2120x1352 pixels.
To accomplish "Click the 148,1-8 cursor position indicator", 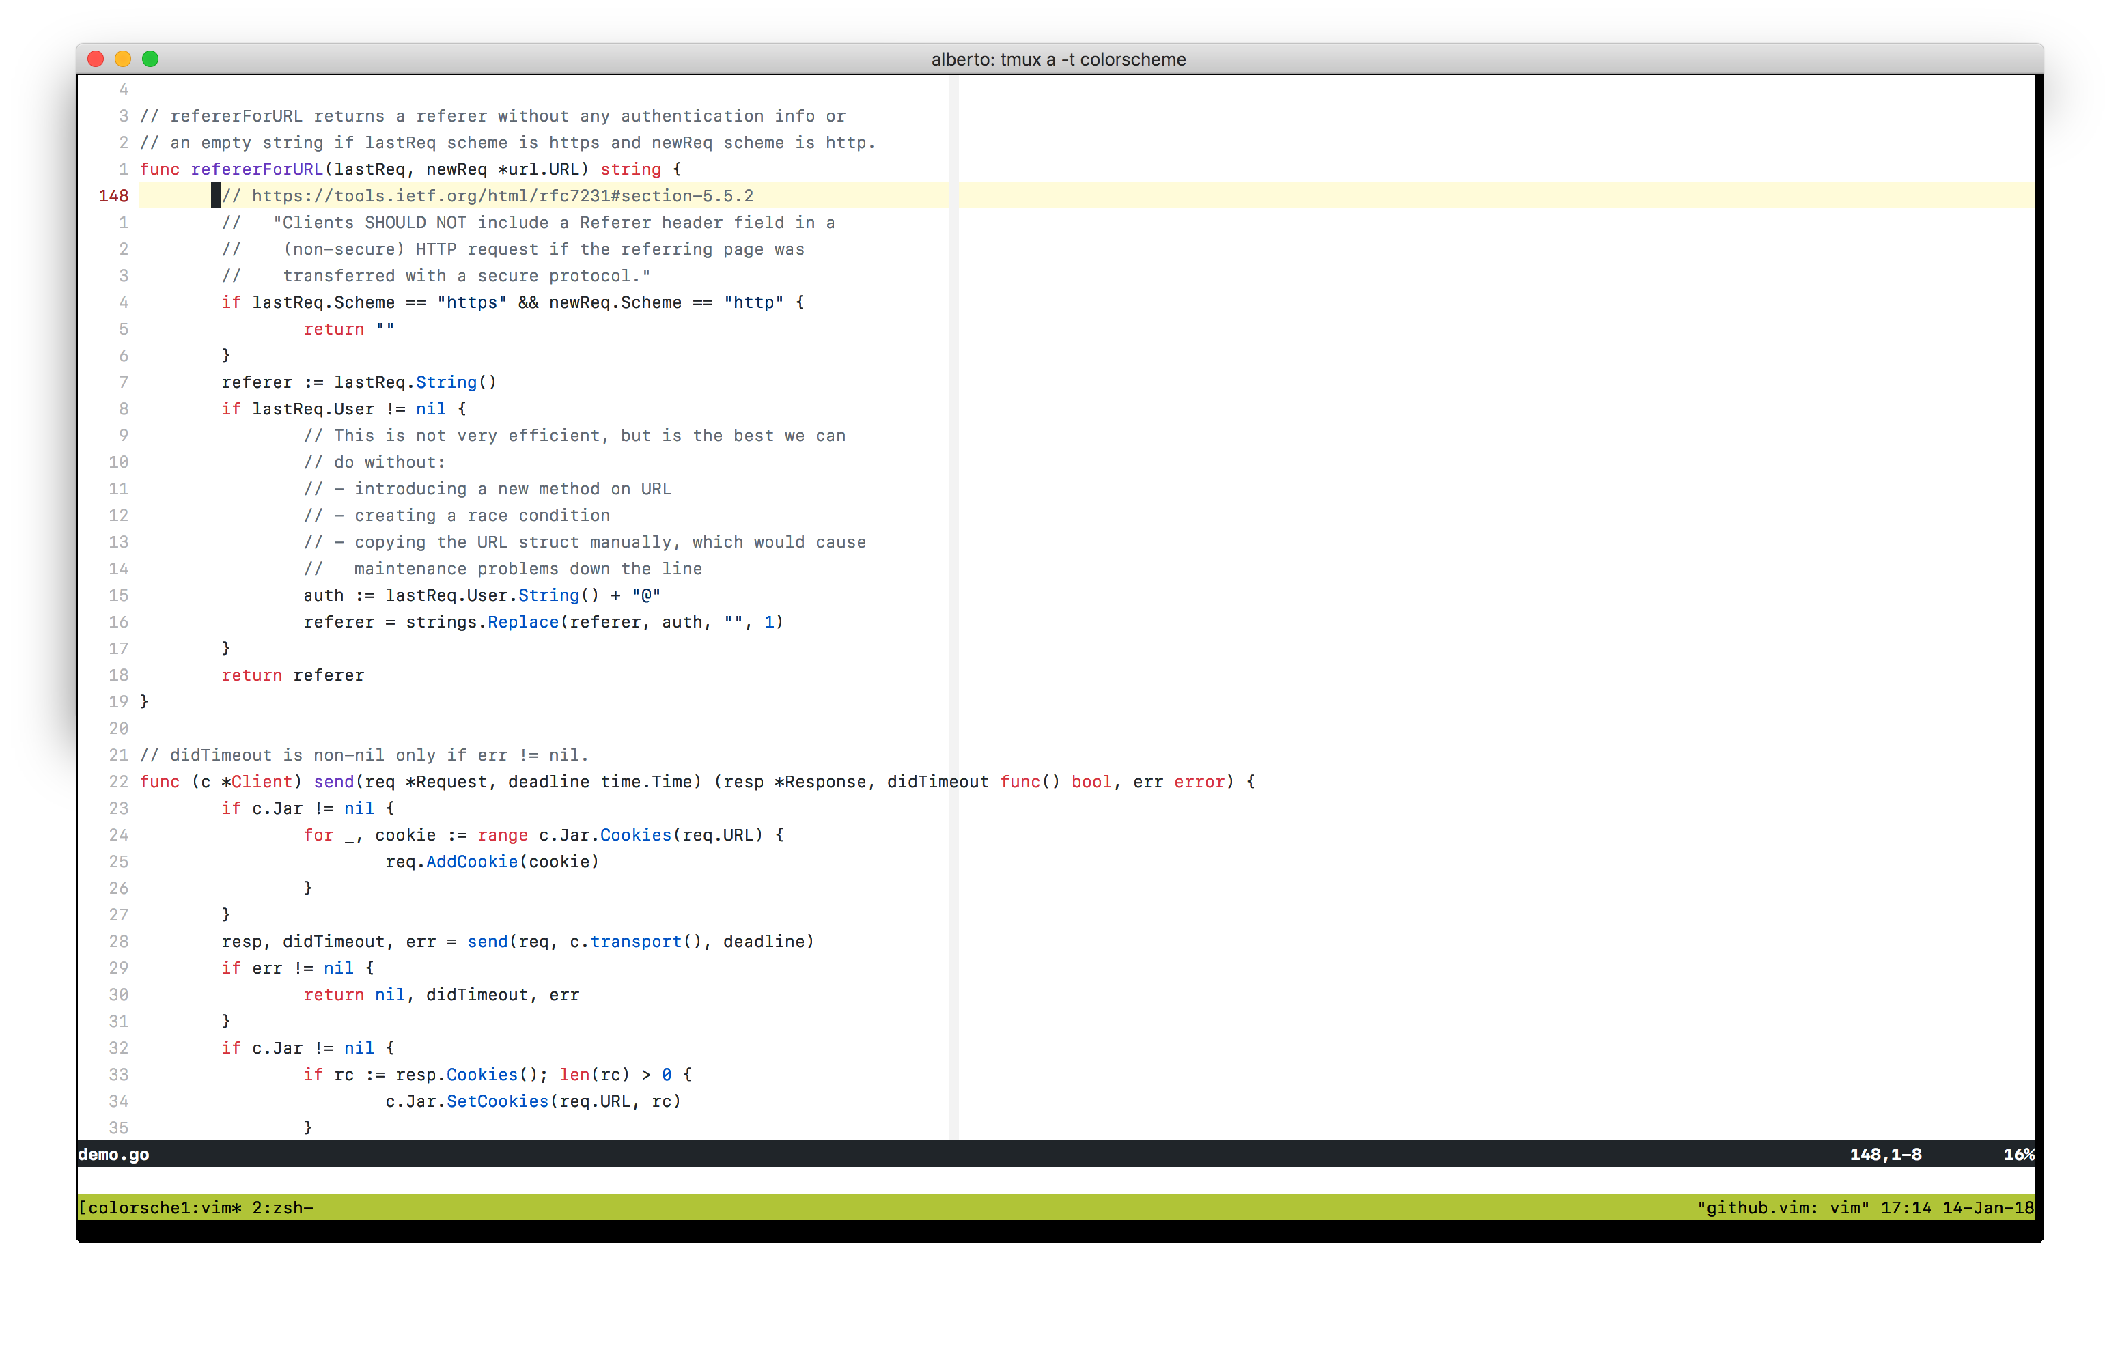I will tap(1885, 1154).
